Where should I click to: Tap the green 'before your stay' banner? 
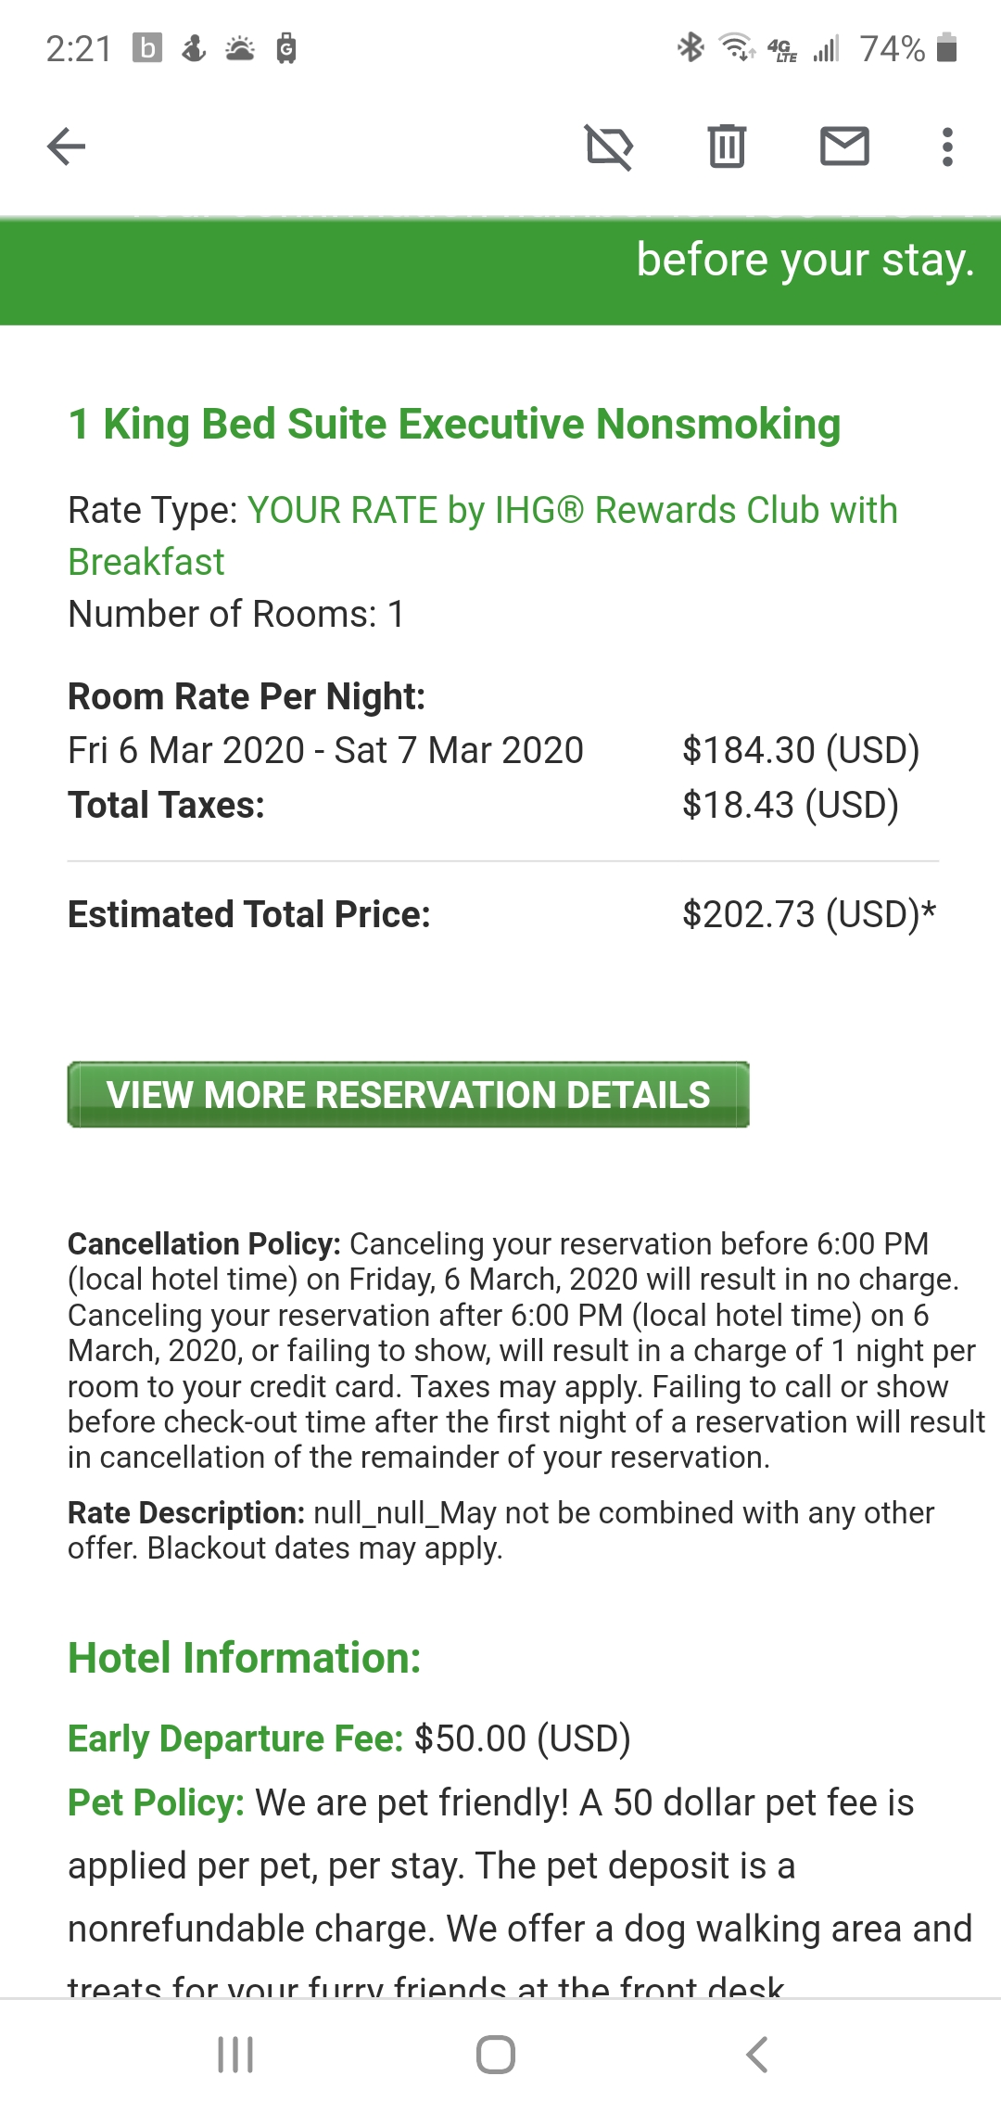pyautogui.click(x=500, y=269)
